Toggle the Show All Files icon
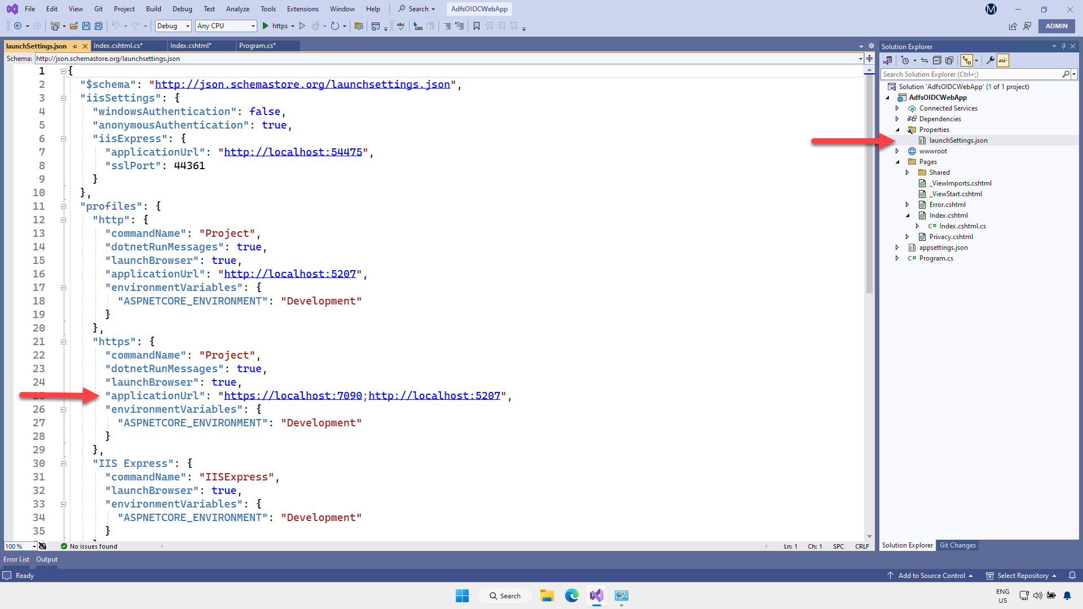The height and width of the screenshot is (609, 1083). tap(950, 60)
